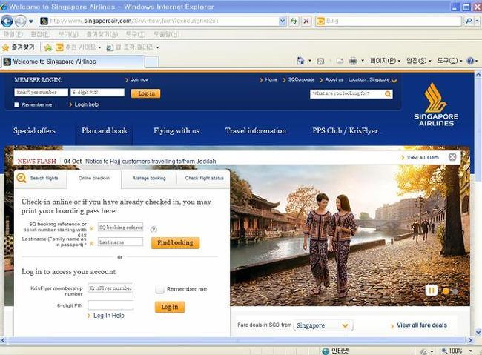The width and height of the screenshot is (482, 355).
Task: Switch to the Manage booking tab
Action: click(x=149, y=179)
